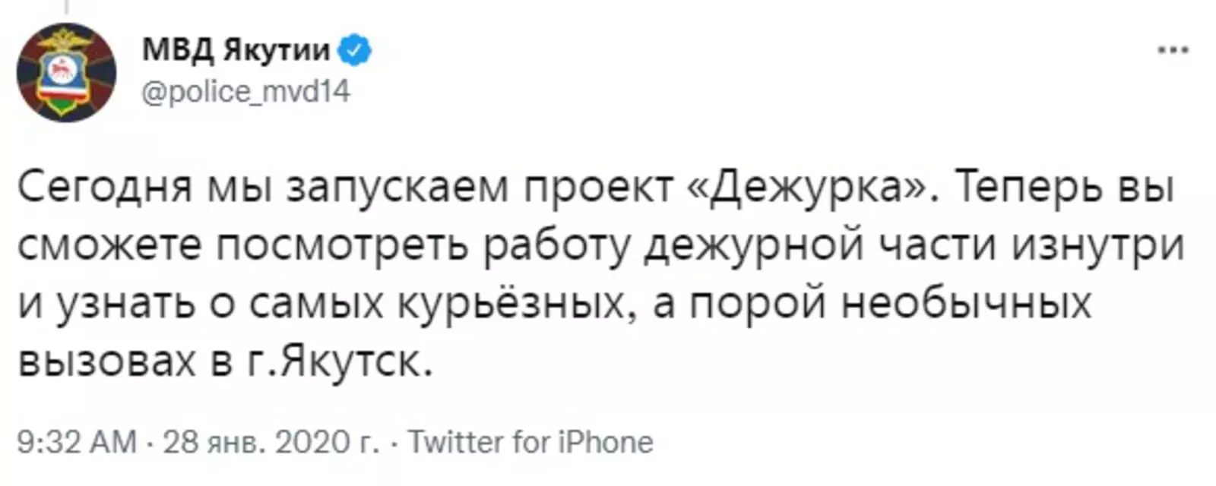Open the МВД Якутии display name link
The height and width of the screenshot is (486, 1216).
[x=236, y=51]
